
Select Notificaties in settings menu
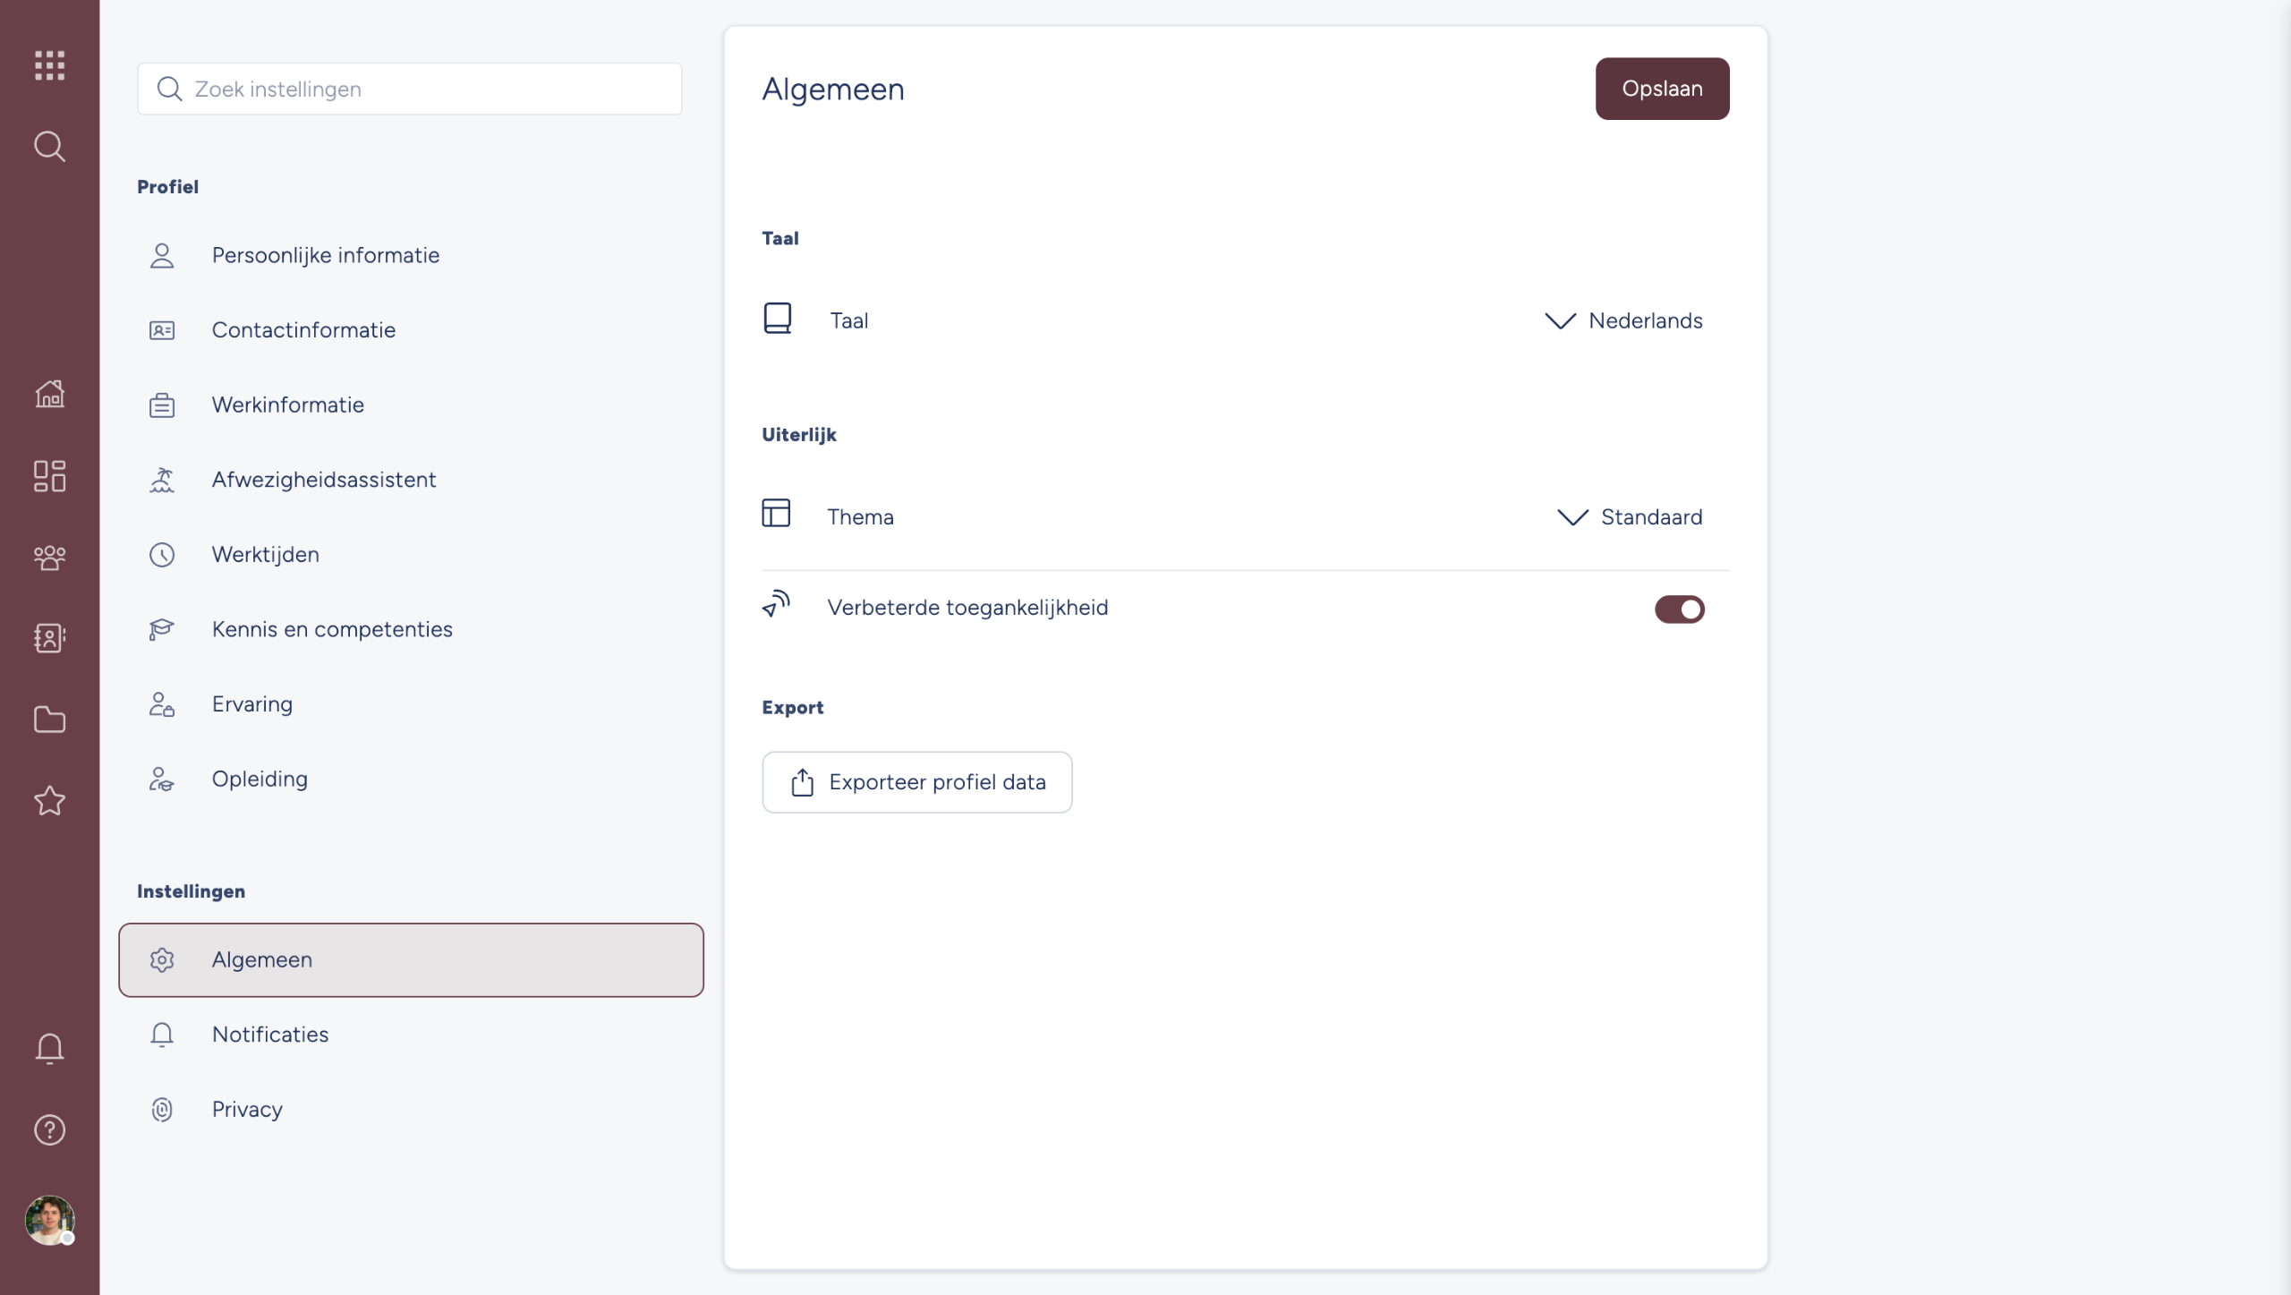[269, 1035]
